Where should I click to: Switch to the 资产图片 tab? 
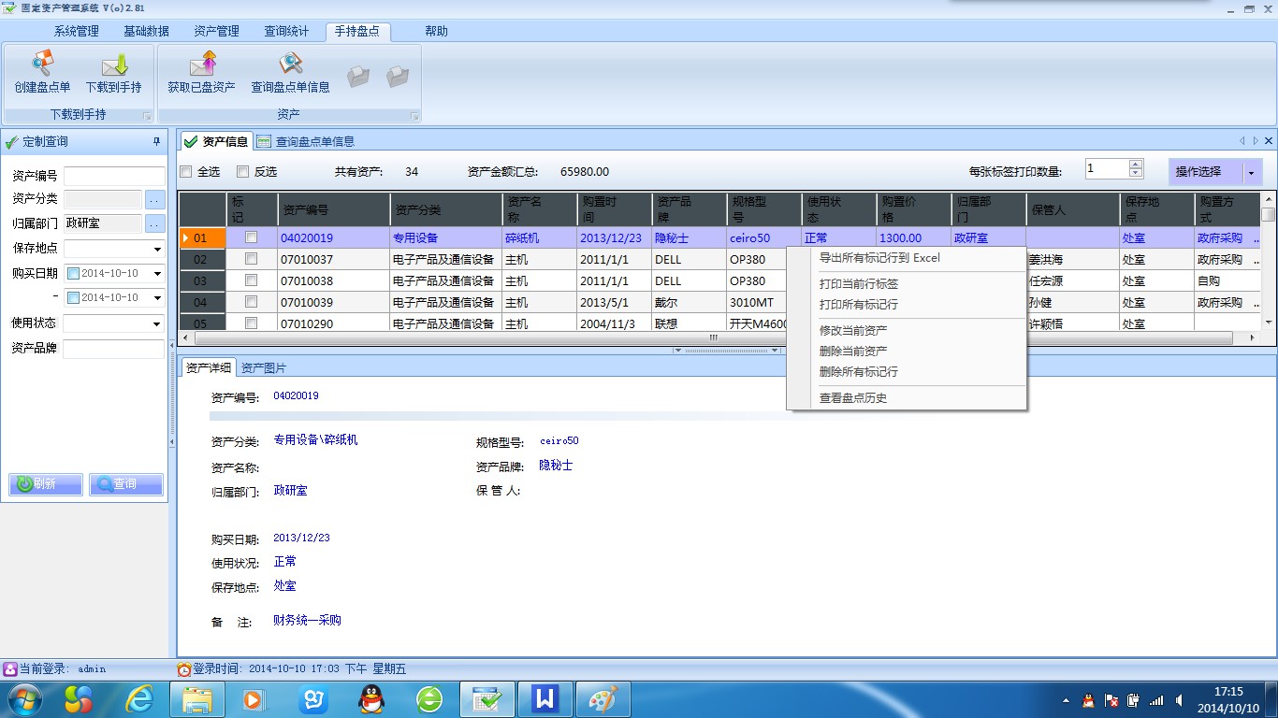pyautogui.click(x=263, y=368)
